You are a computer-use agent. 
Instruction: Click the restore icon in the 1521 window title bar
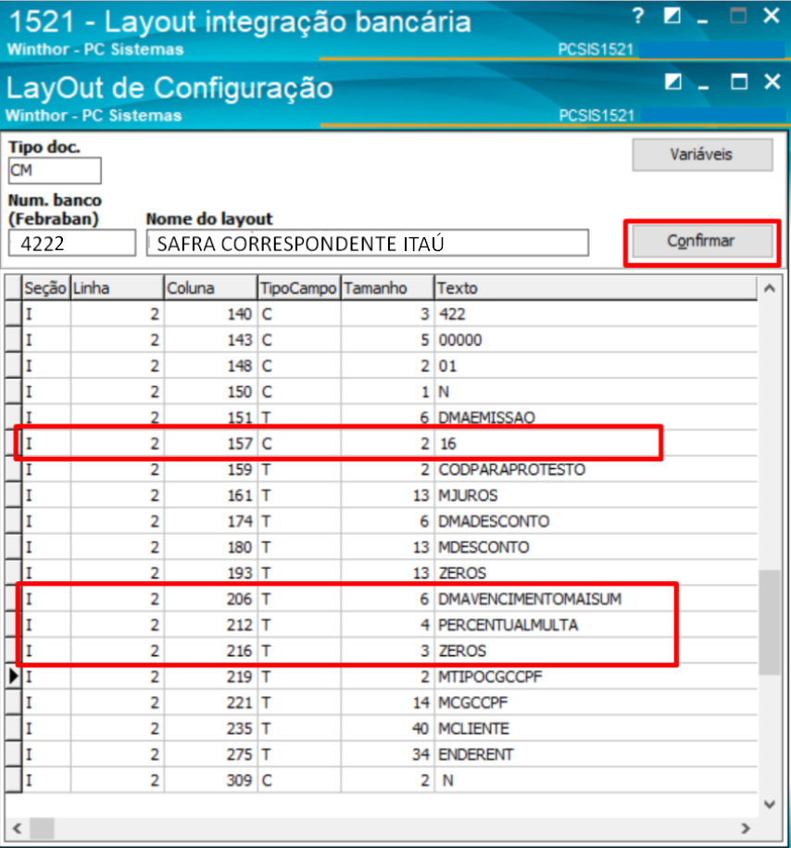pos(672,17)
